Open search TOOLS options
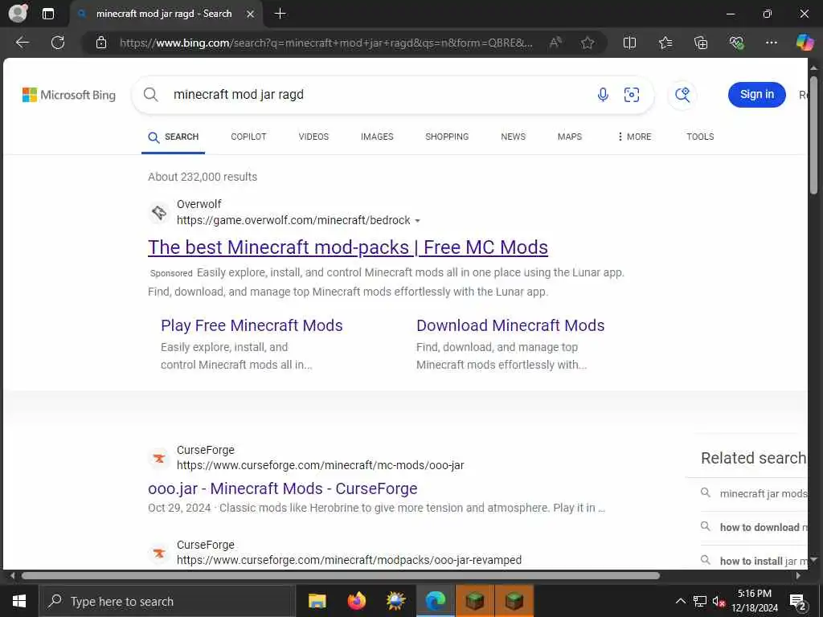823x617 pixels. click(x=700, y=137)
